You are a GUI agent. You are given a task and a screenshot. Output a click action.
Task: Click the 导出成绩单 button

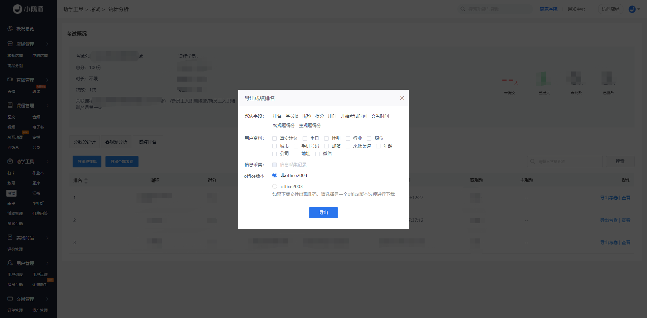coord(87,162)
